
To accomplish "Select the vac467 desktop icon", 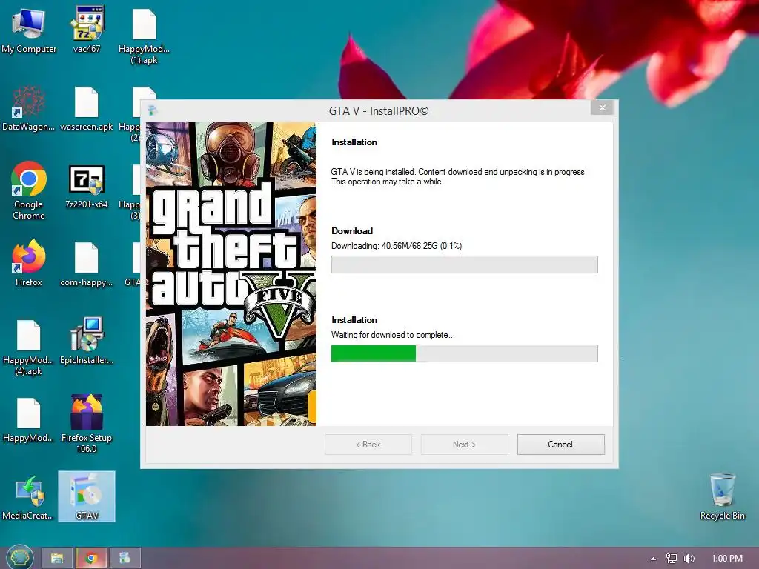I will (x=87, y=30).
